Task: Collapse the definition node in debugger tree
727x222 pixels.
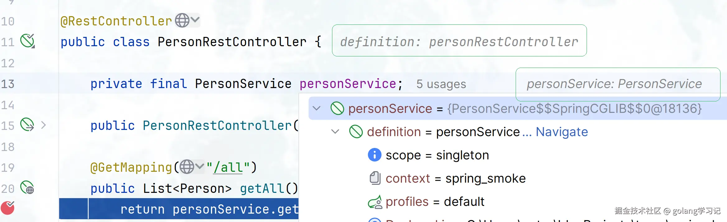Action: pyautogui.click(x=335, y=132)
